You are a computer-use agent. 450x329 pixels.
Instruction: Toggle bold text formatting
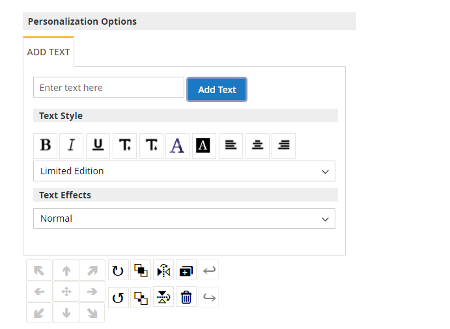pyautogui.click(x=46, y=146)
